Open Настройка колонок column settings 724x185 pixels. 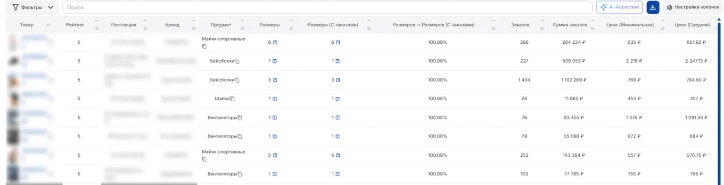[693, 8]
